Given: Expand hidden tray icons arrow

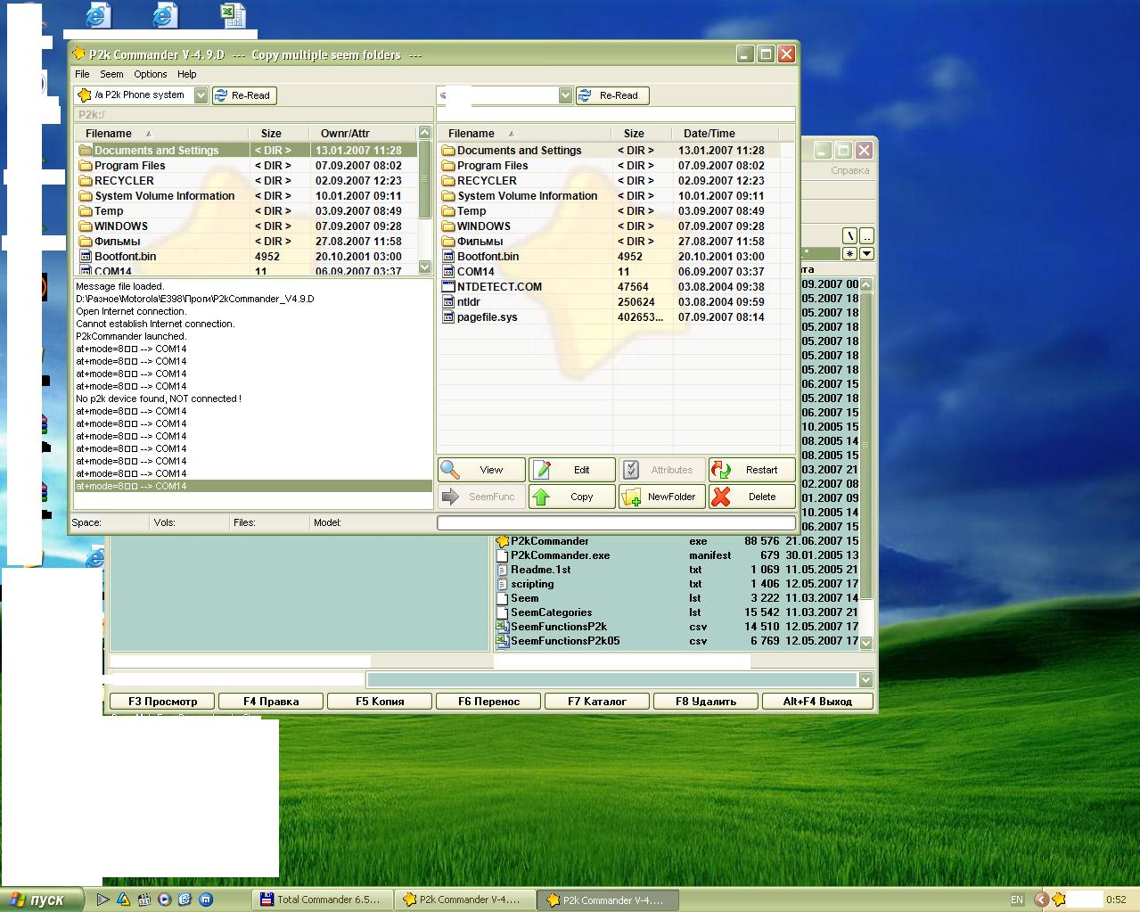Looking at the screenshot, I should pyautogui.click(x=1040, y=900).
